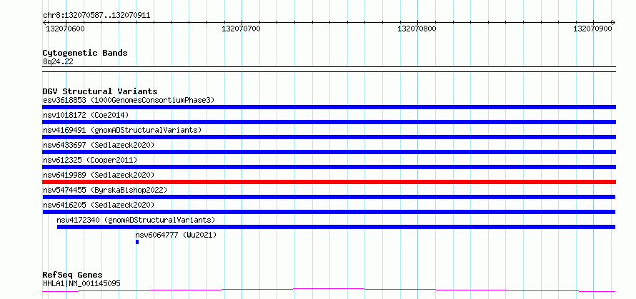Open the nsv6419989 (Sedlazeck2020) label
Viewport: 636px width, 299px height.
(x=99, y=175)
